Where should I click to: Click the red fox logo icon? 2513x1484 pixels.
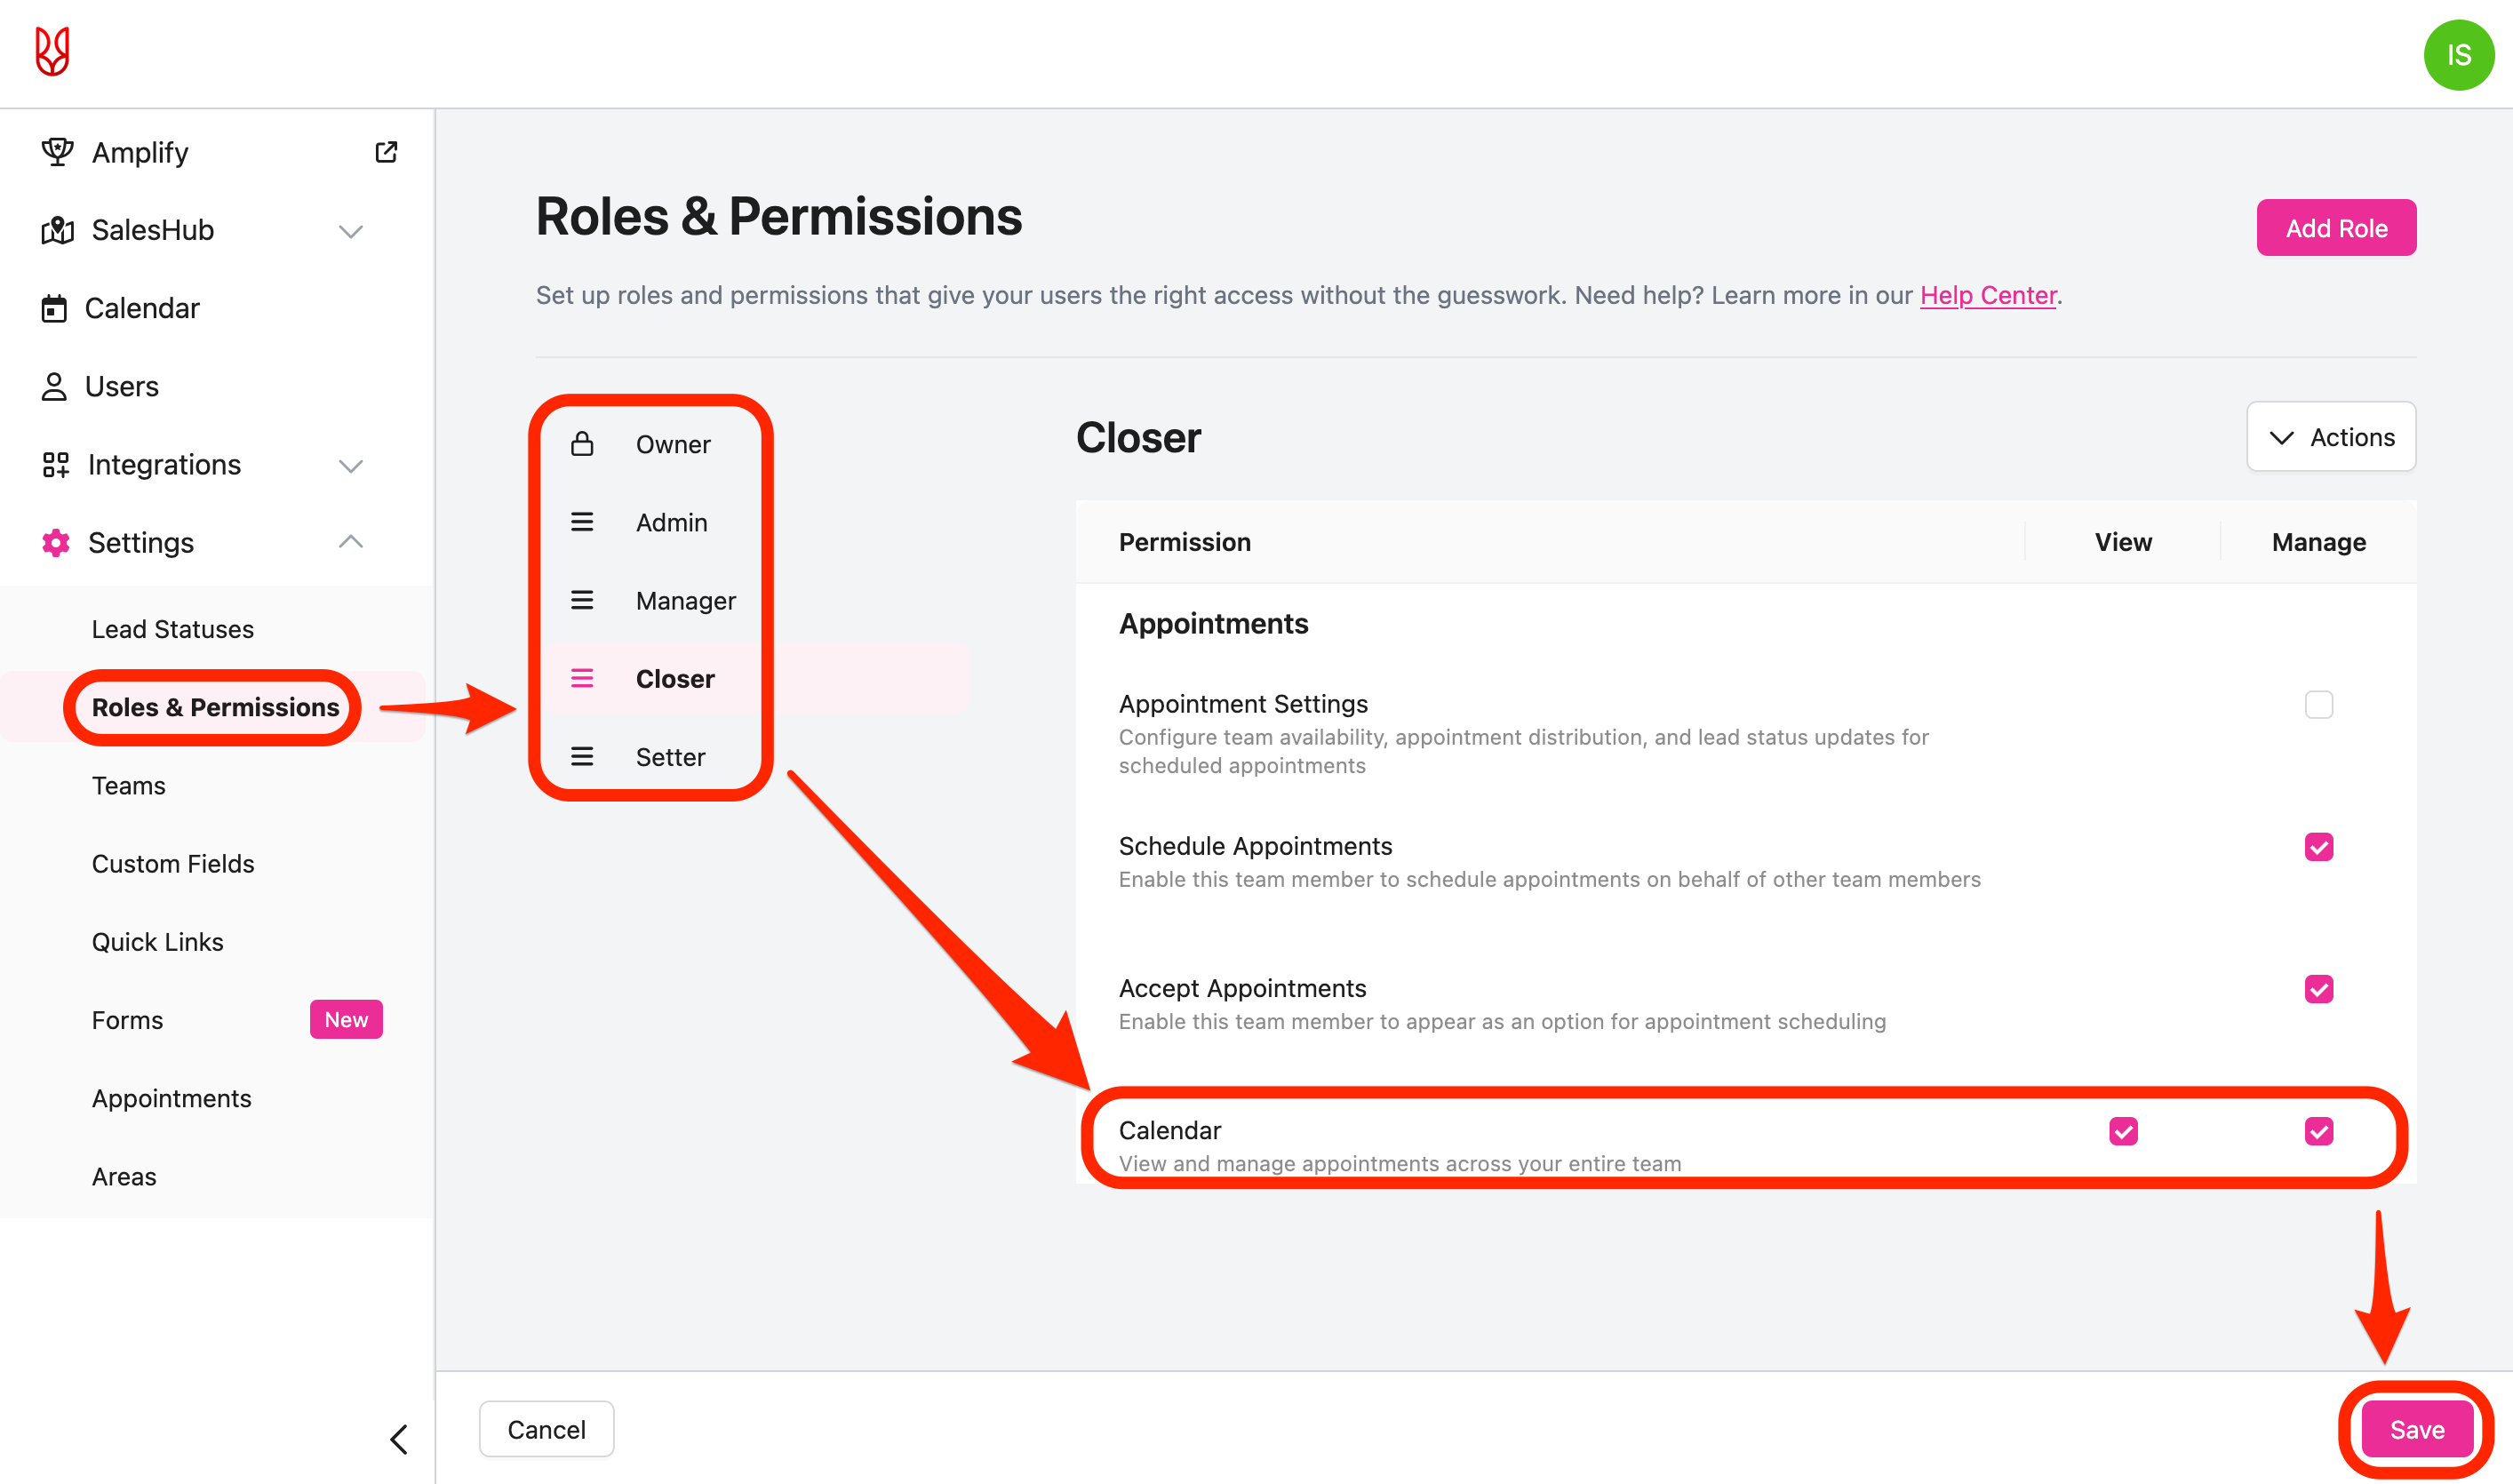pyautogui.click(x=52, y=51)
